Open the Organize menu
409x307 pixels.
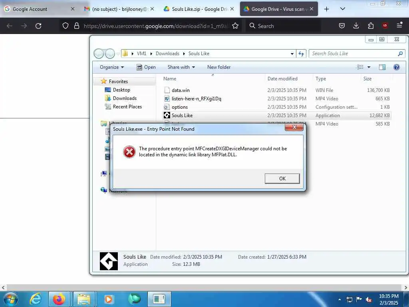[x=112, y=67]
